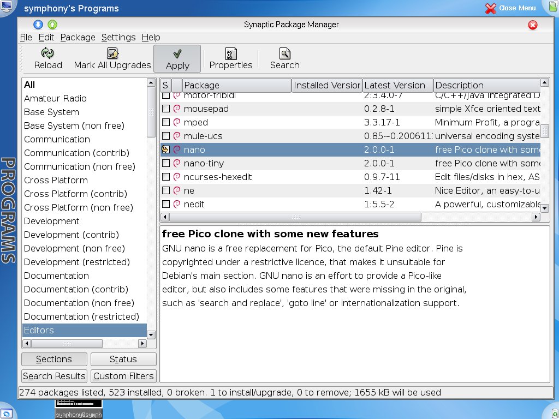
Task: Open the Settings menu
Action: click(x=118, y=38)
